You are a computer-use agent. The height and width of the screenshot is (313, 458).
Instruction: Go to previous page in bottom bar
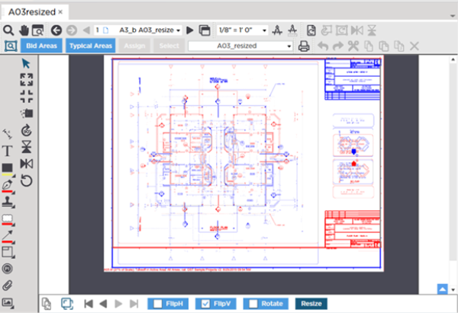(103, 304)
